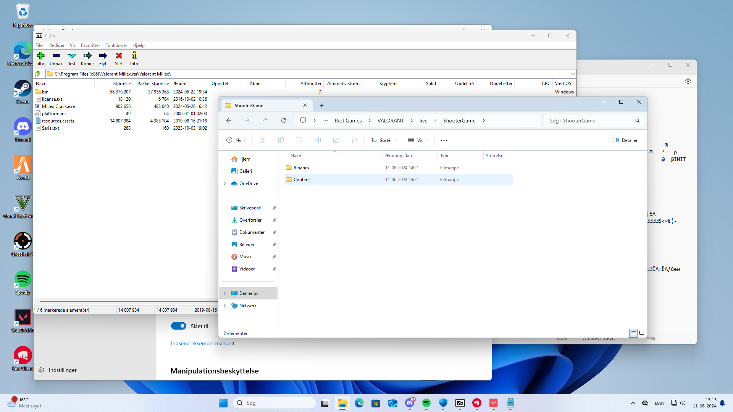
Task: Click the up-directory arrow in Explorer
Action: pyautogui.click(x=265, y=121)
